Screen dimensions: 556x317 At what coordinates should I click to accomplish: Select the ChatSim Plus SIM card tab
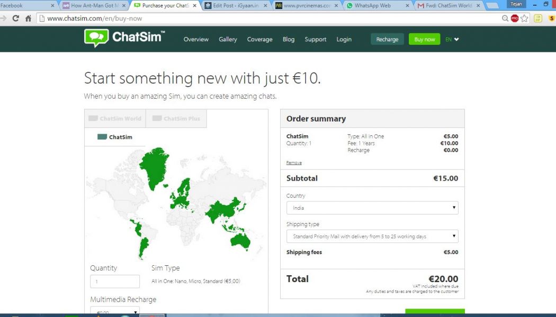[176, 118]
